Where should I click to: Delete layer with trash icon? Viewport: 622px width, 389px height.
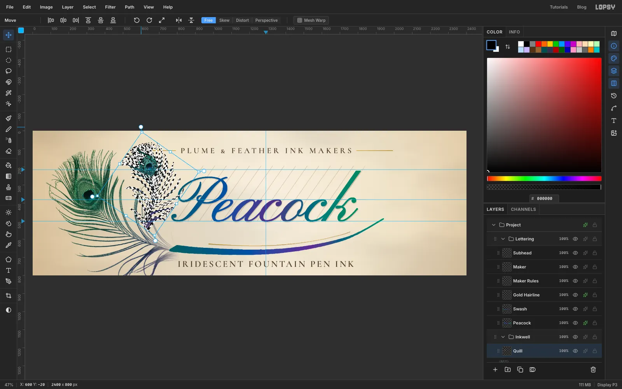(x=593, y=370)
